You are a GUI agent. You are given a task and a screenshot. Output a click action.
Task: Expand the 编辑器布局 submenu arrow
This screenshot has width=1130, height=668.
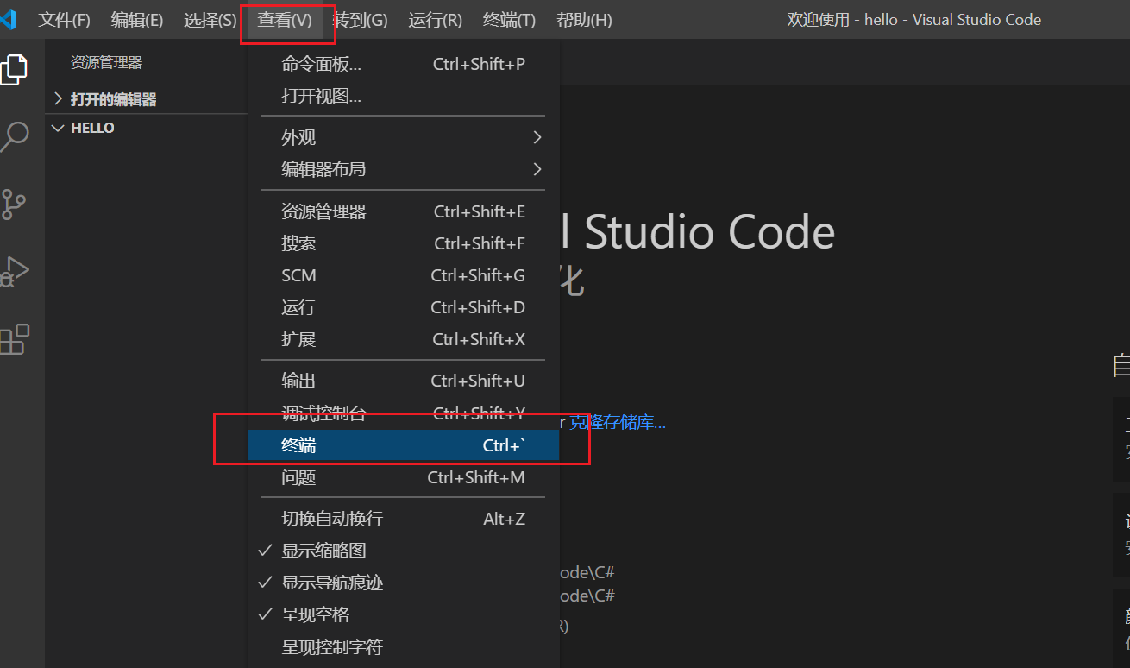click(x=537, y=169)
